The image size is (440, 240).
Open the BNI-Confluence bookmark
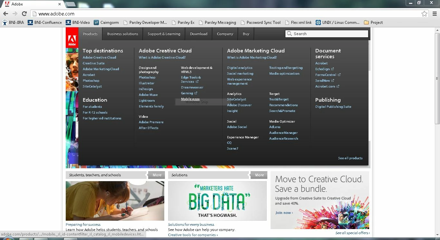pos(45,23)
